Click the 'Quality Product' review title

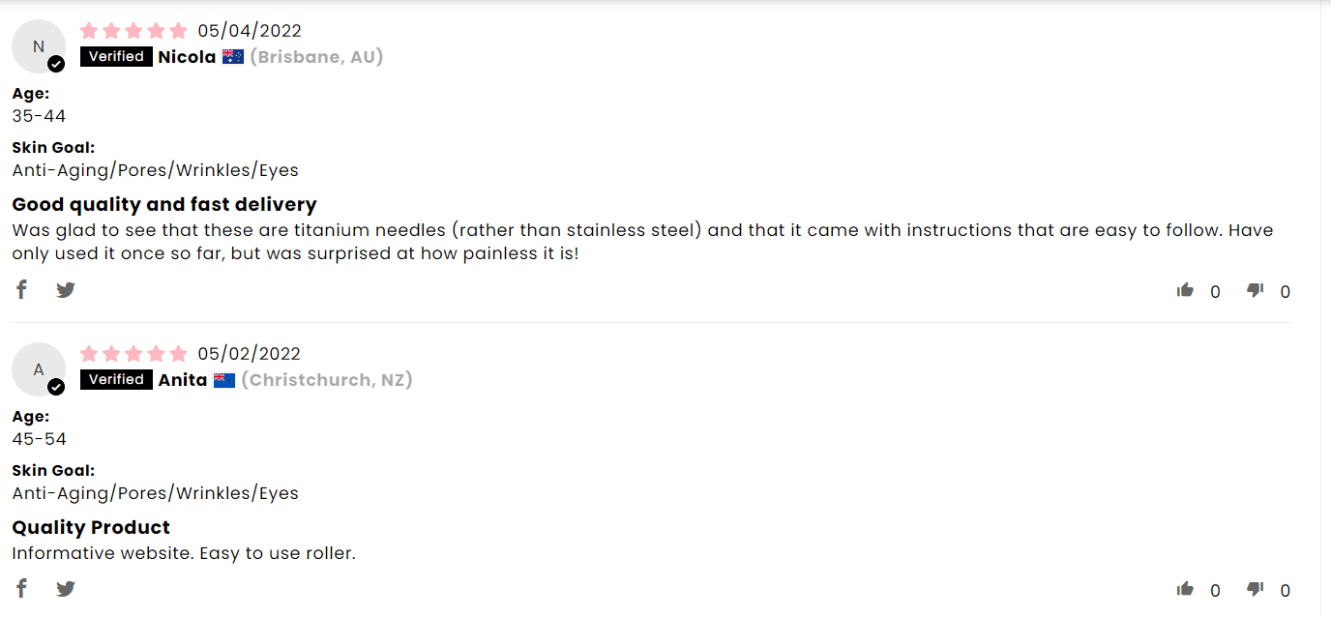pyautogui.click(x=91, y=527)
